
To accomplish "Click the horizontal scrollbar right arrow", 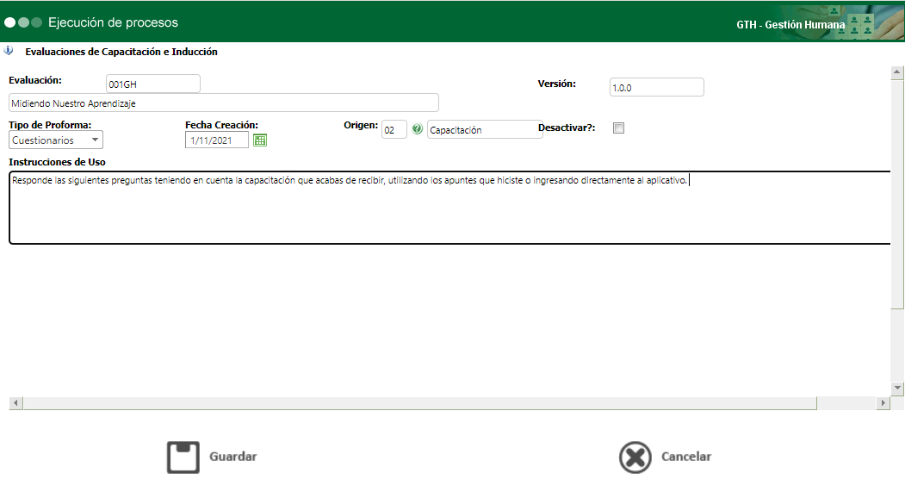I will tap(883, 403).
